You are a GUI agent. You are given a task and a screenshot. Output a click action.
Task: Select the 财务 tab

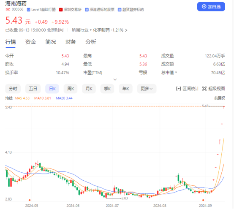tap(71, 42)
